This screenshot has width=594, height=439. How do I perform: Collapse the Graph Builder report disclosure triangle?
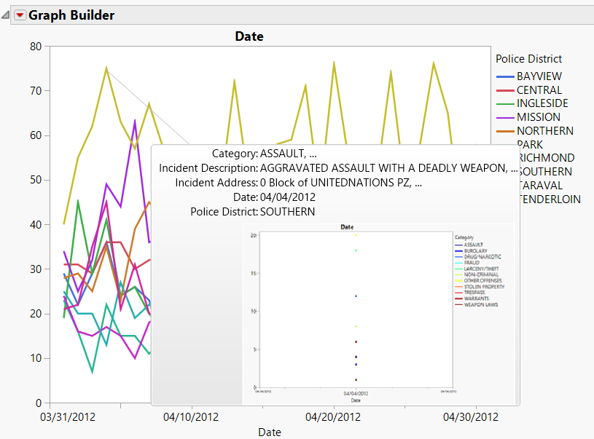pyautogui.click(x=6, y=14)
